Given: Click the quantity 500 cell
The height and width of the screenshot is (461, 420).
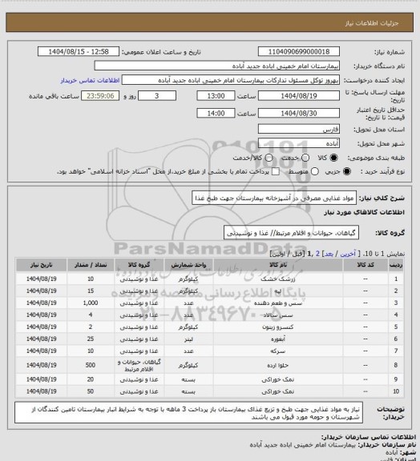Looking at the screenshot, I should click(91, 365).
